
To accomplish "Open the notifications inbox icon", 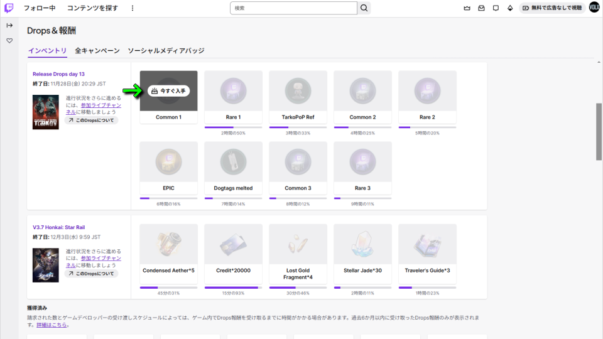I will [481, 8].
